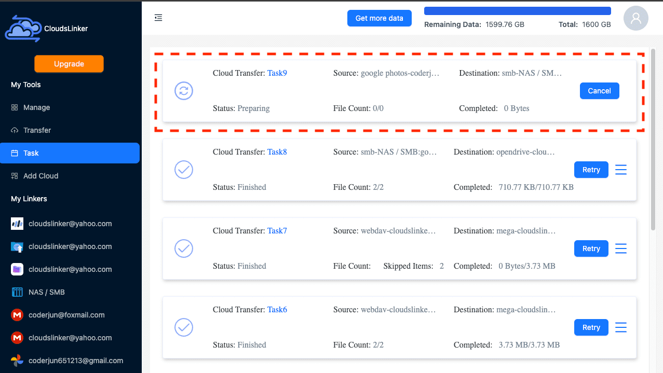The height and width of the screenshot is (373, 663).
Task: Retry Task6 transfer
Action: pos(591,327)
